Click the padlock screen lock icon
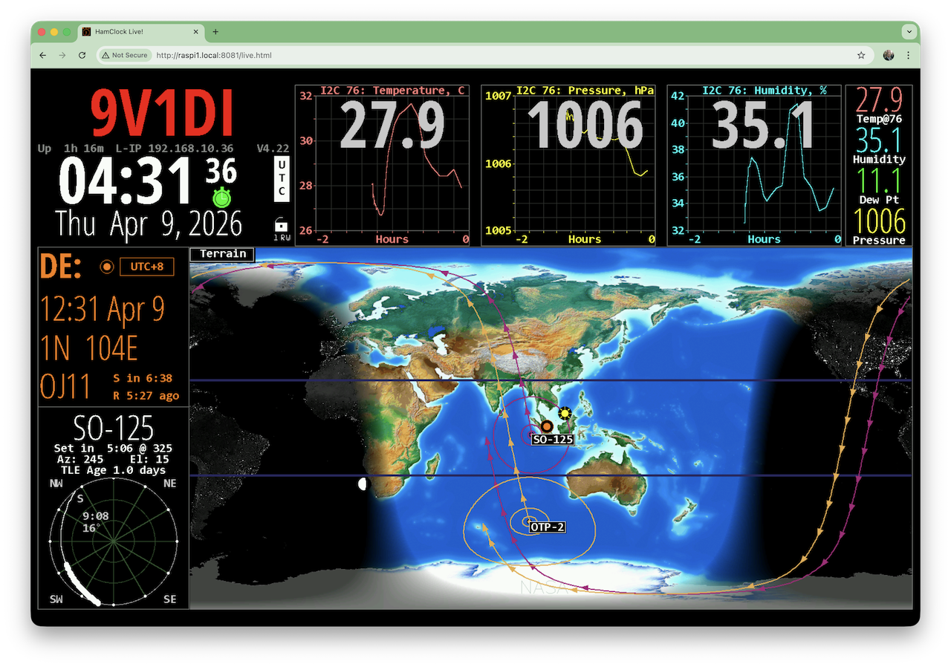Image resolution: width=951 pixels, height=667 pixels. (x=282, y=224)
